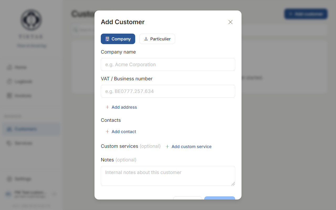The height and width of the screenshot is (210, 336).
Task: Switch customer type to Particulier
Action: point(157,39)
